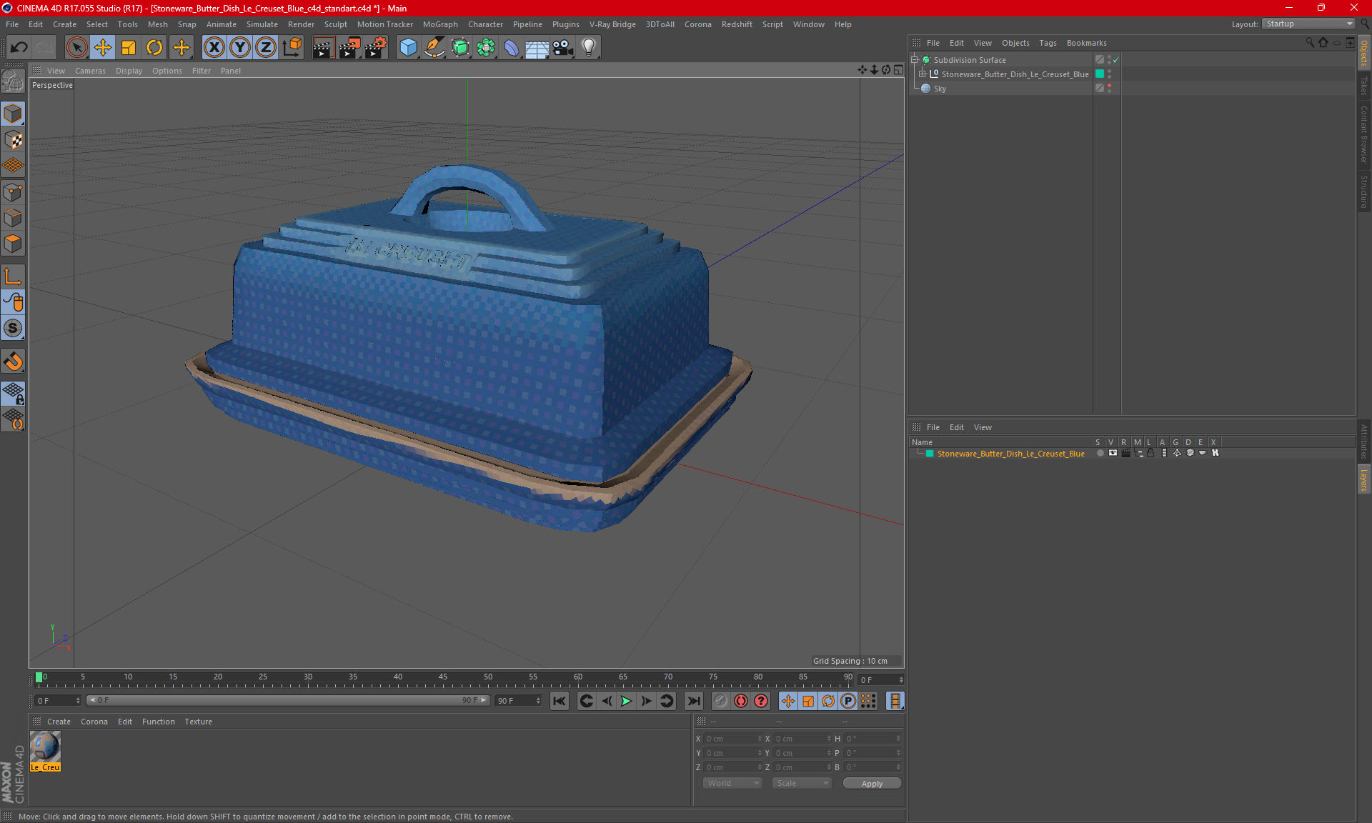1372x823 pixels.
Task: Toggle Y-axis lock
Action: tap(240, 48)
